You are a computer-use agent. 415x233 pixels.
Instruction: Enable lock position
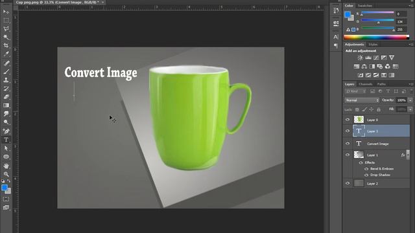372,109
